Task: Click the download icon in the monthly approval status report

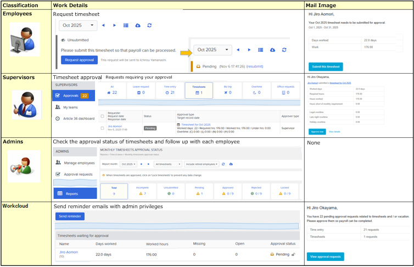Action: pyautogui.click(x=231, y=164)
